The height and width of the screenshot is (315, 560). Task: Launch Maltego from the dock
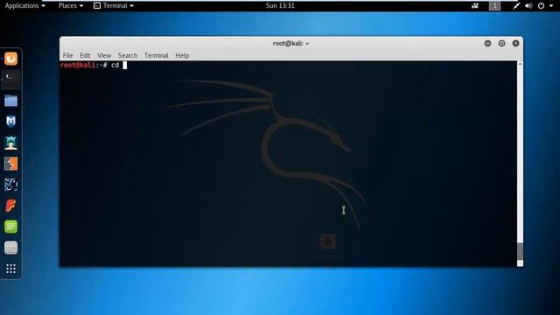click(10, 185)
